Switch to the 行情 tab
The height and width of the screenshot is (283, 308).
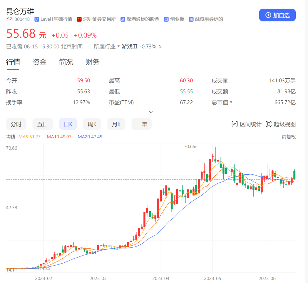tap(13, 62)
